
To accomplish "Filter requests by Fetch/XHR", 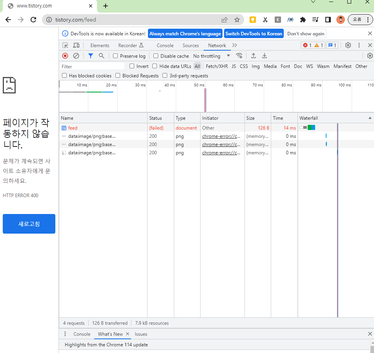I will click(217, 66).
